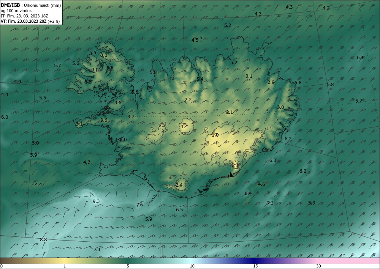Select the 4.7 value on the map
Viewport: 380px width, 269px height.
pyautogui.click(x=87, y=162)
